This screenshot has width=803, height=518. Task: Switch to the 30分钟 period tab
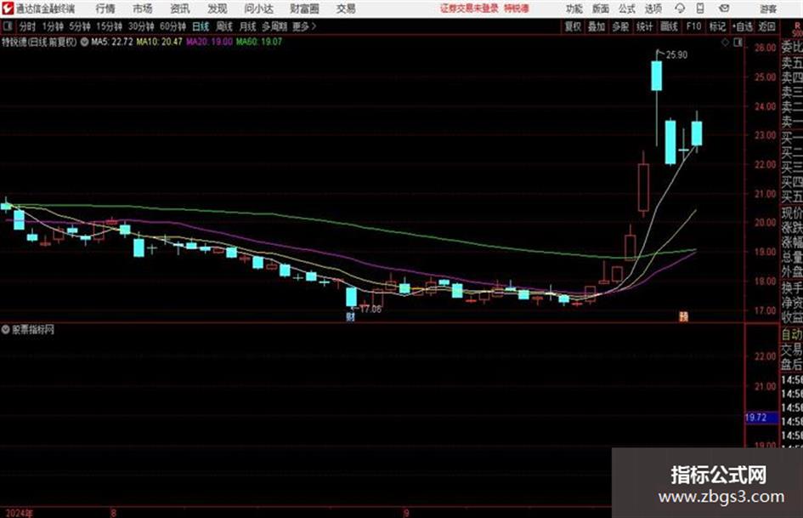(x=141, y=26)
